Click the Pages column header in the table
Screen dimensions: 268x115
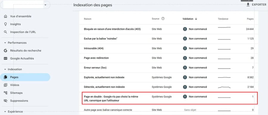[x=250, y=19]
